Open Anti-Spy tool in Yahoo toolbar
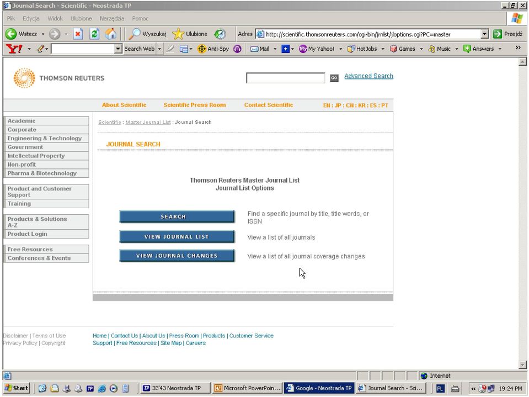529x397 pixels. 213,49
